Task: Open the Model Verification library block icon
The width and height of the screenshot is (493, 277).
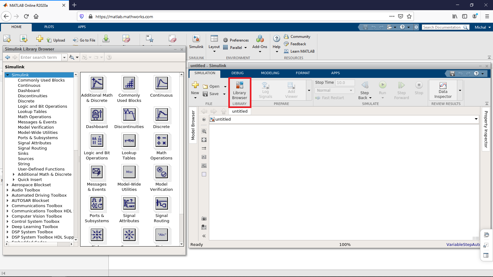Action: tap(161, 172)
